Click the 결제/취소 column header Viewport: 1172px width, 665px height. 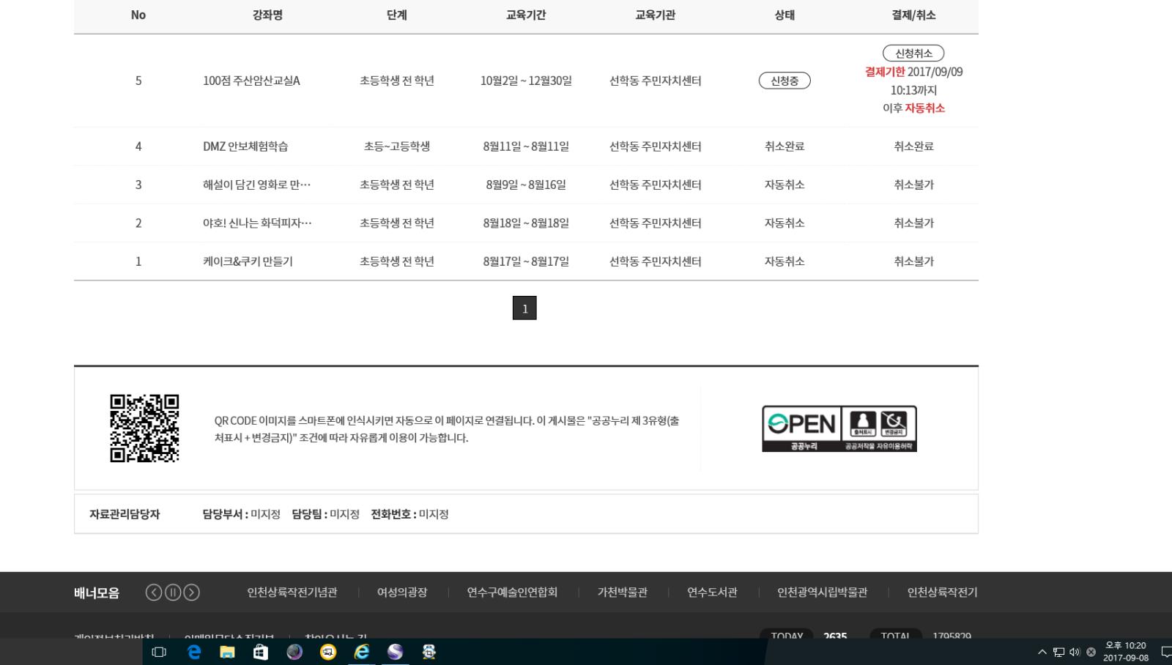click(913, 15)
